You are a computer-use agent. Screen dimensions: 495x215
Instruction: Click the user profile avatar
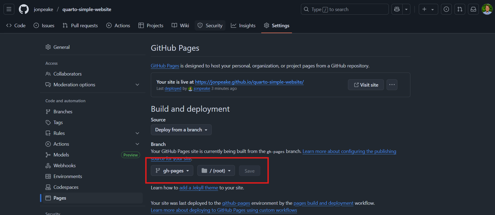tap(487, 9)
